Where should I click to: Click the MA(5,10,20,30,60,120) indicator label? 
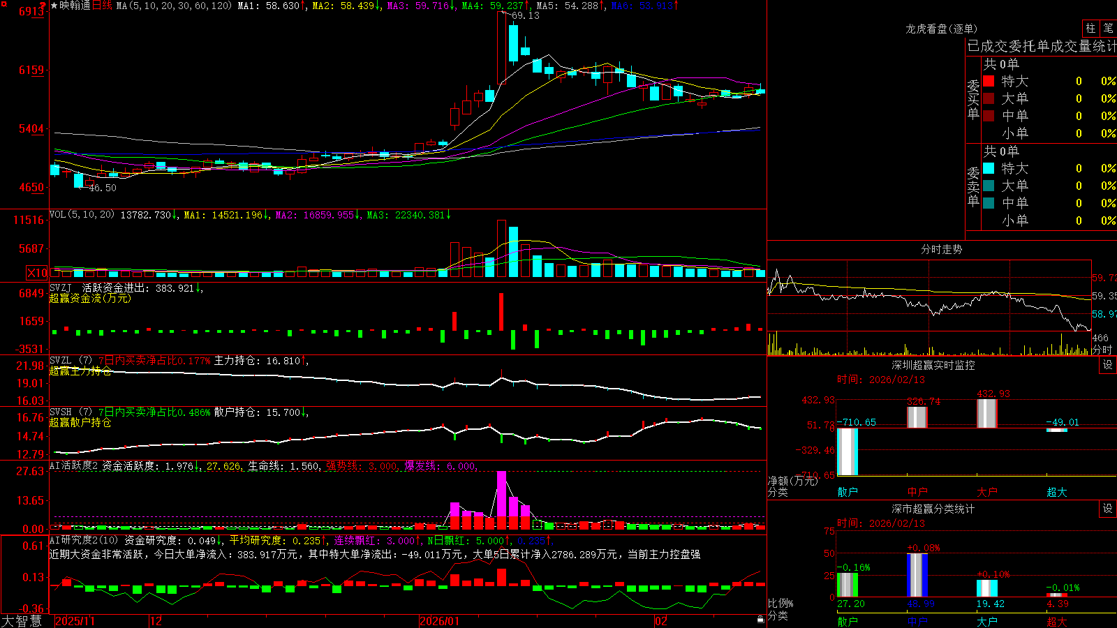point(174,6)
